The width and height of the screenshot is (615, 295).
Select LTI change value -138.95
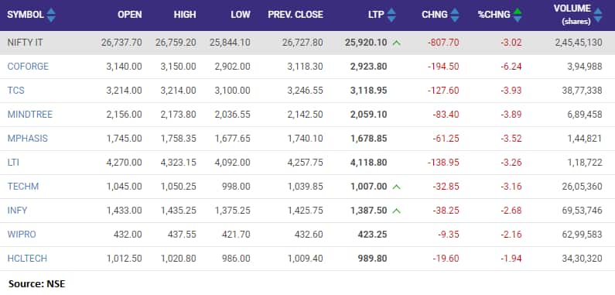coord(443,163)
